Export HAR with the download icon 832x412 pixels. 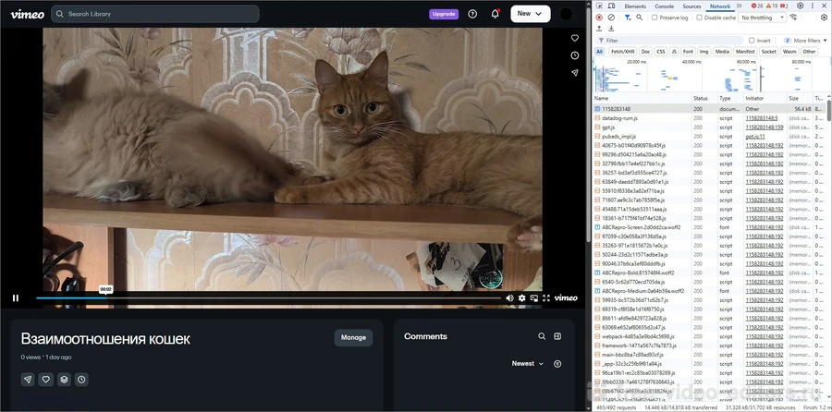click(611, 29)
